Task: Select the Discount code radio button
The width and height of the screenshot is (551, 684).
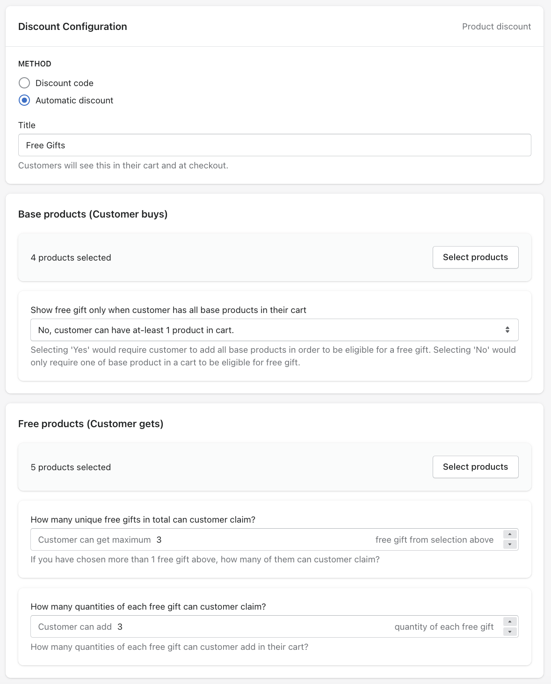Action: click(24, 83)
